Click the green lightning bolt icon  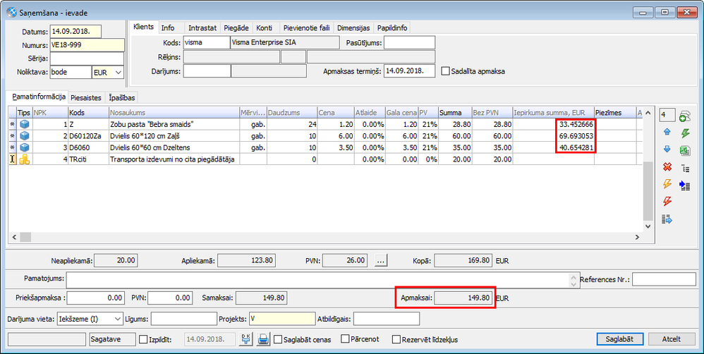pyautogui.click(x=685, y=133)
